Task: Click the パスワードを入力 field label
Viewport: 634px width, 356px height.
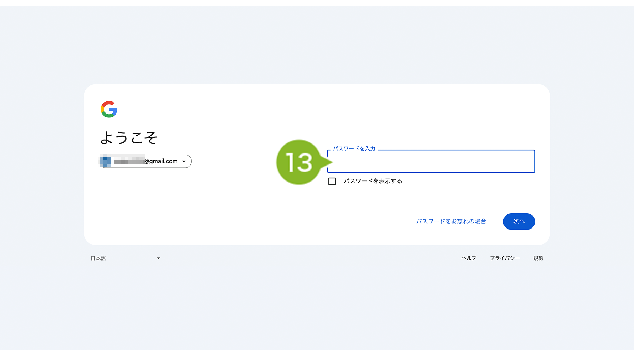Action: pyautogui.click(x=354, y=148)
